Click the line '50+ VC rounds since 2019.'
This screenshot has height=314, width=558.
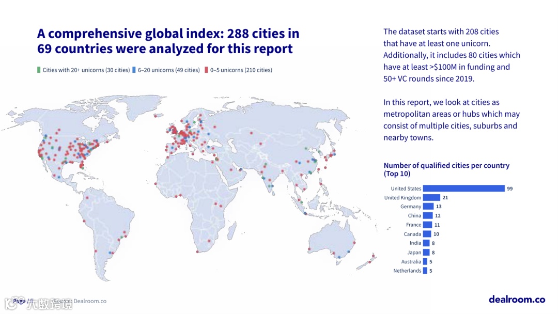click(x=428, y=78)
